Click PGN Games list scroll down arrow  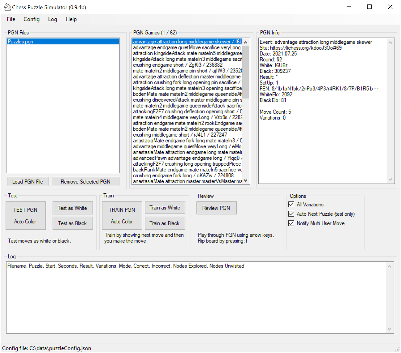click(246, 180)
